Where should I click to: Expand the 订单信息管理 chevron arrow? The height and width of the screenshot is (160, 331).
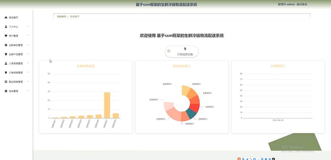point(28,72)
